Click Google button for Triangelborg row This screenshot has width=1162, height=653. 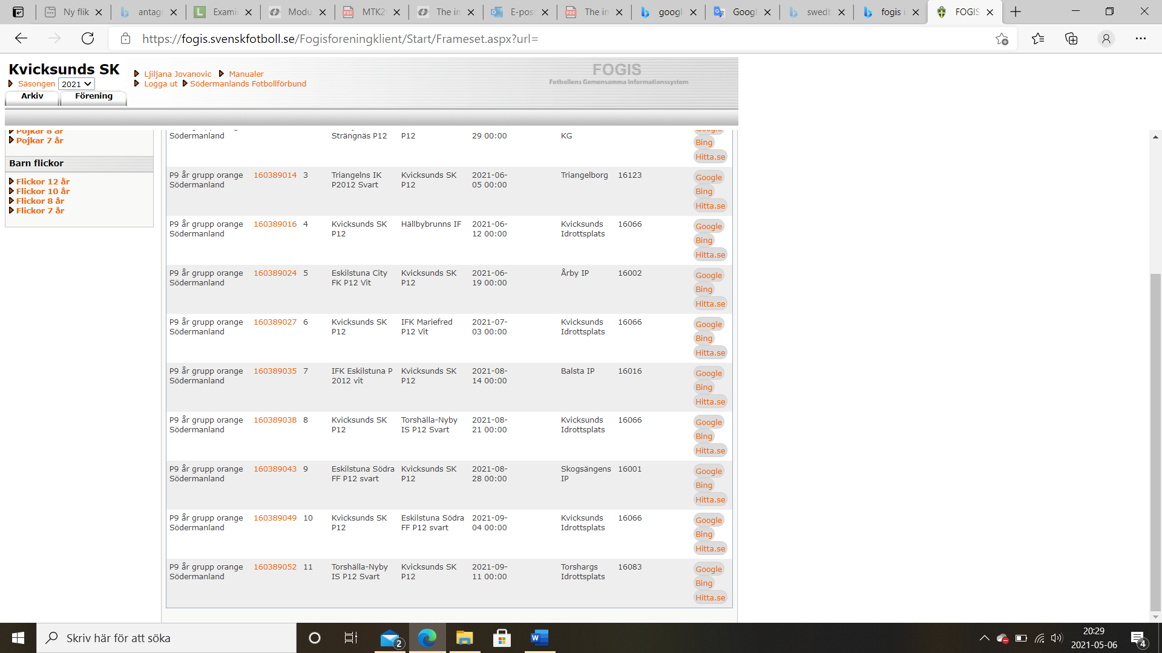pyautogui.click(x=708, y=177)
